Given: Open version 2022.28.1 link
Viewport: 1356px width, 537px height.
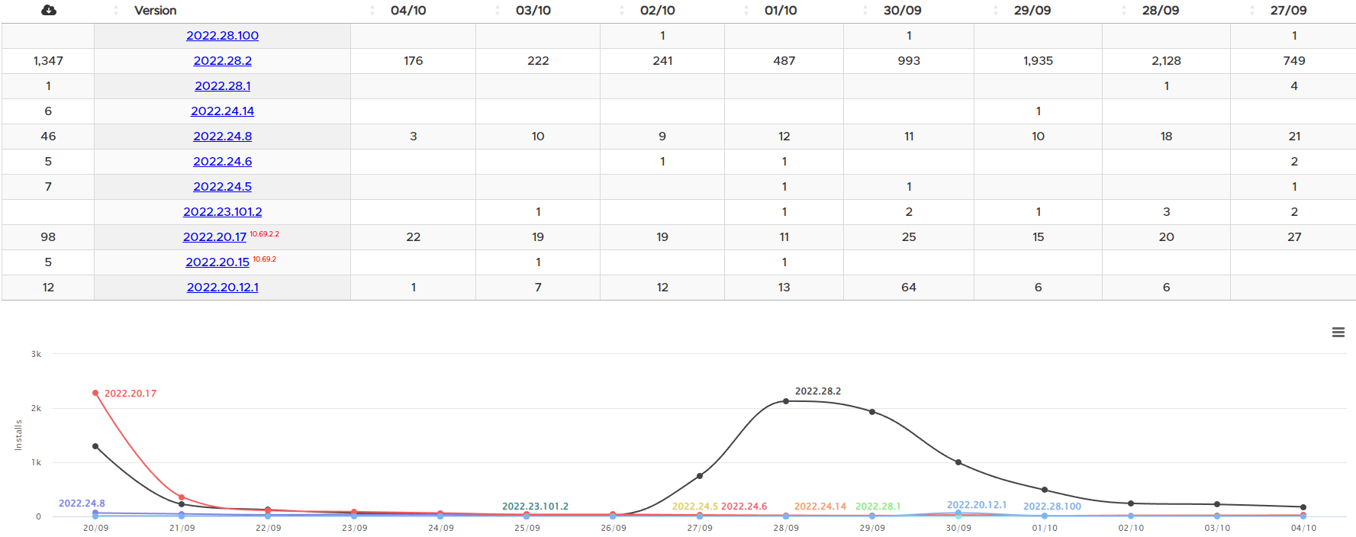Looking at the screenshot, I should pyautogui.click(x=222, y=86).
